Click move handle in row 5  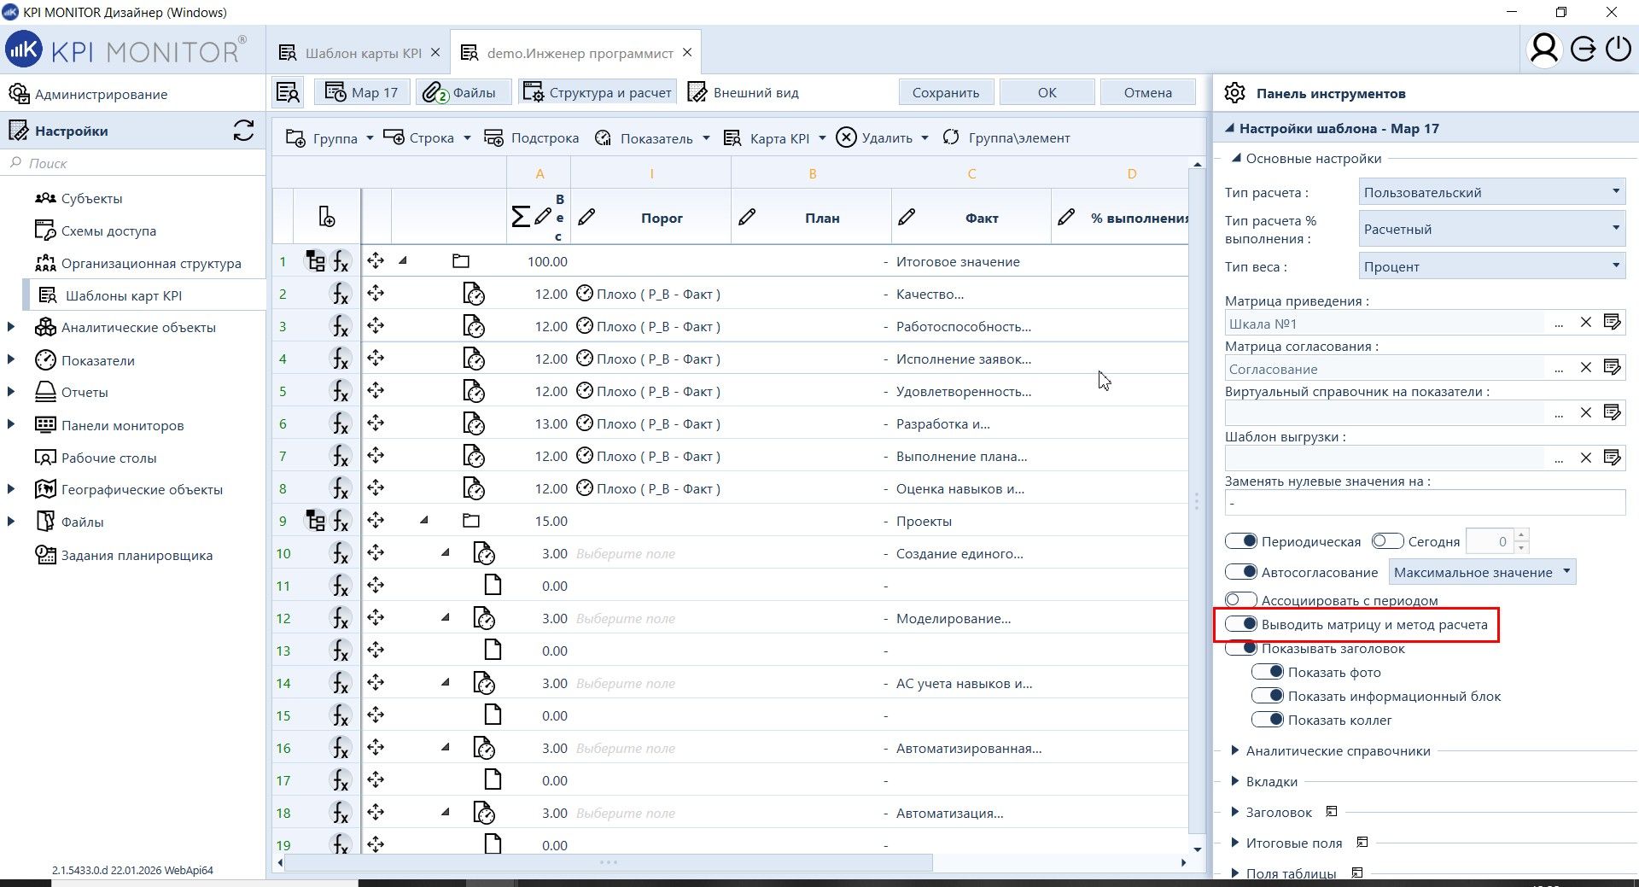[x=376, y=391]
